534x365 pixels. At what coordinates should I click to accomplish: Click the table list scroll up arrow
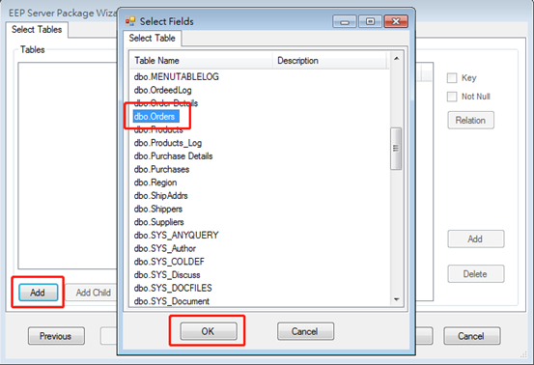point(397,59)
